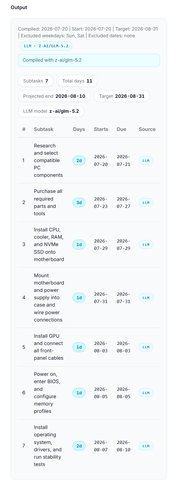The width and height of the screenshot is (178, 483).
Task: Click the Total days 11 pill
Action: click(77, 81)
